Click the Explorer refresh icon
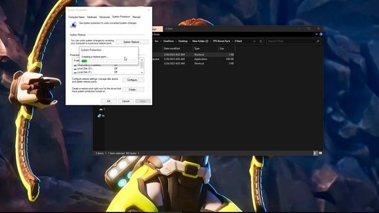 (x=261, y=41)
